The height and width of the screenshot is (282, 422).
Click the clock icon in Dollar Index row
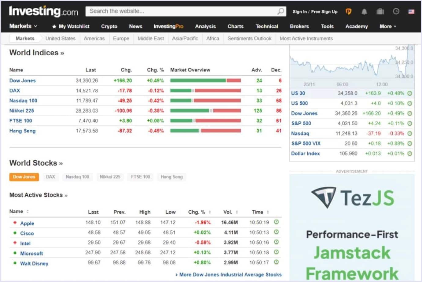pyautogui.click(x=410, y=154)
